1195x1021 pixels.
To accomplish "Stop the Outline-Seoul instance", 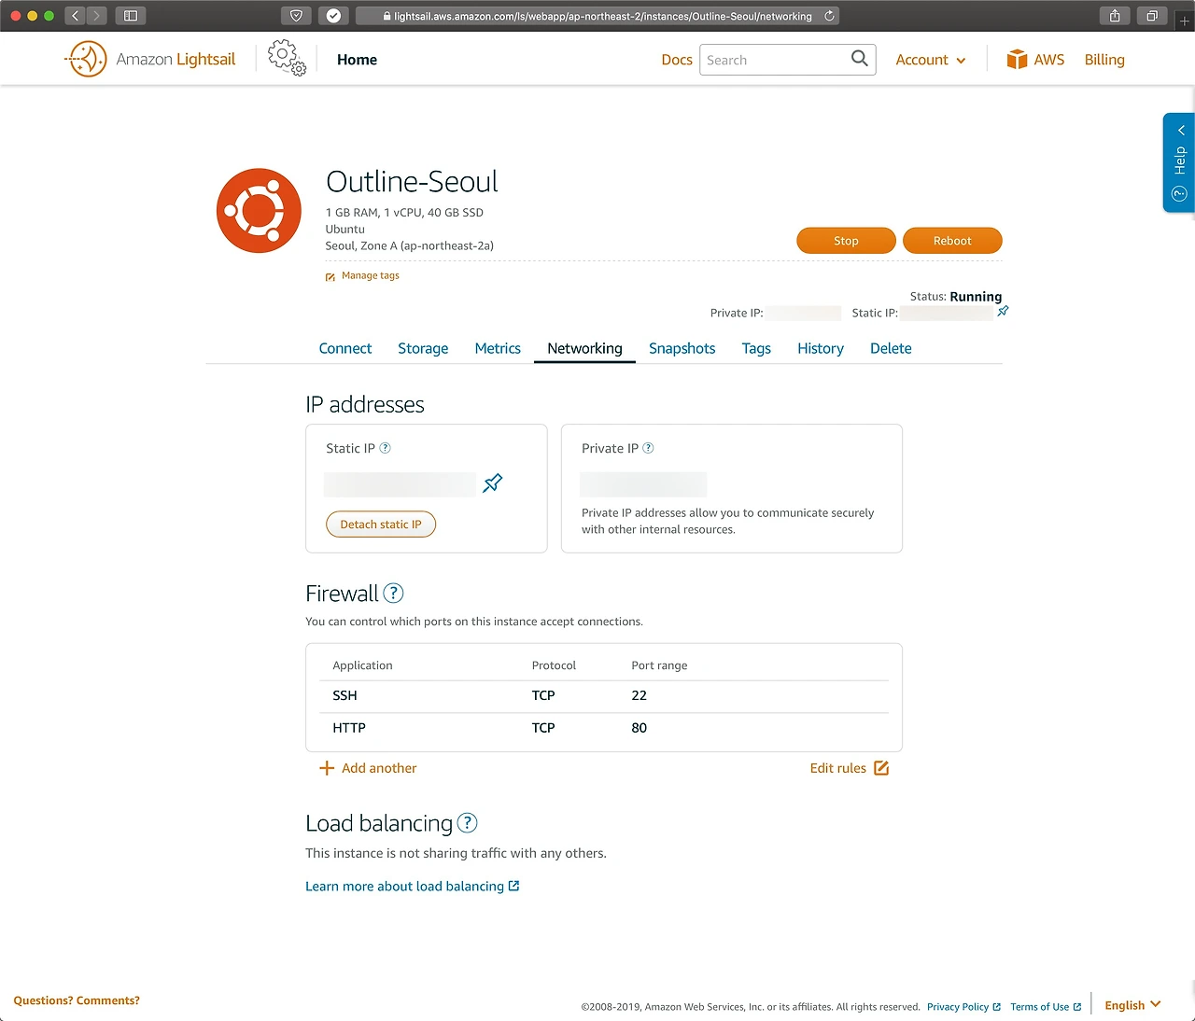I will point(846,241).
